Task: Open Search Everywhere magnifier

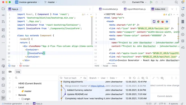Action: point(176,2)
